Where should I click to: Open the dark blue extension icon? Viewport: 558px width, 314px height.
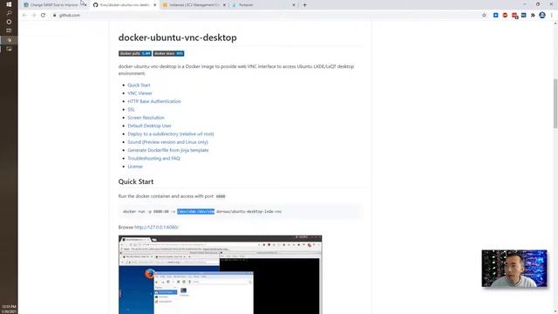[524, 16]
